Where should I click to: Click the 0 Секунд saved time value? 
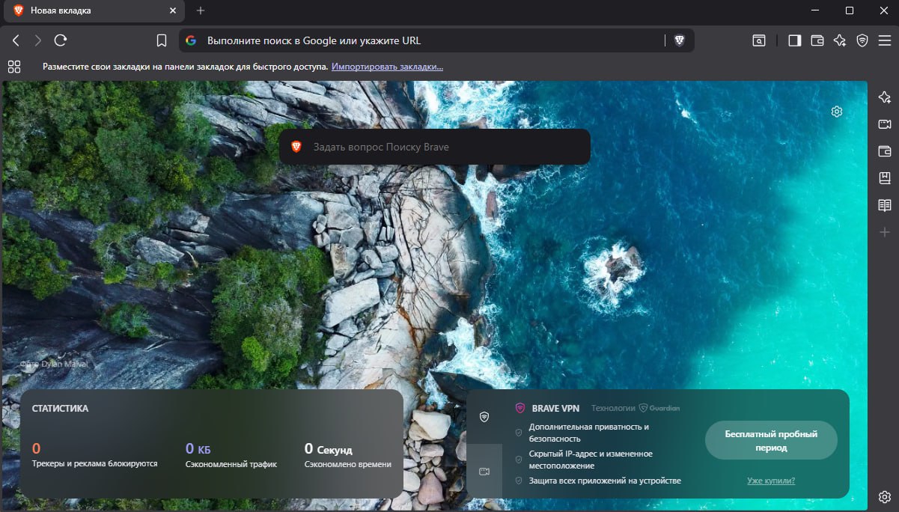pyautogui.click(x=329, y=449)
